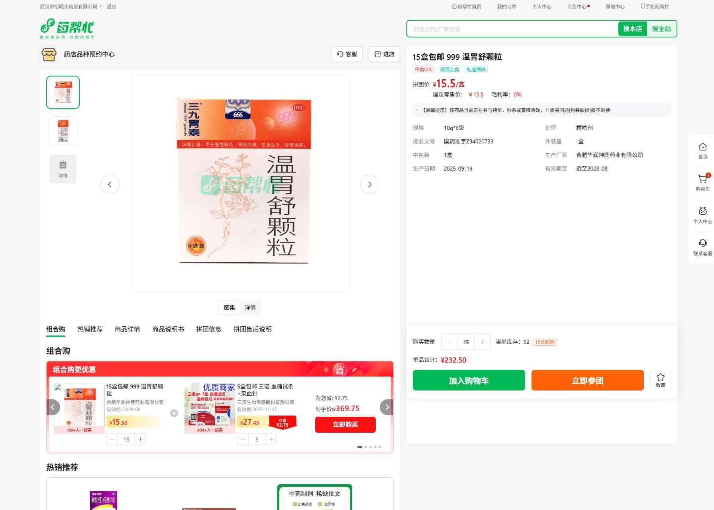Select the second product thumbnail image
Screen dimensions: 714x510
point(63,130)
